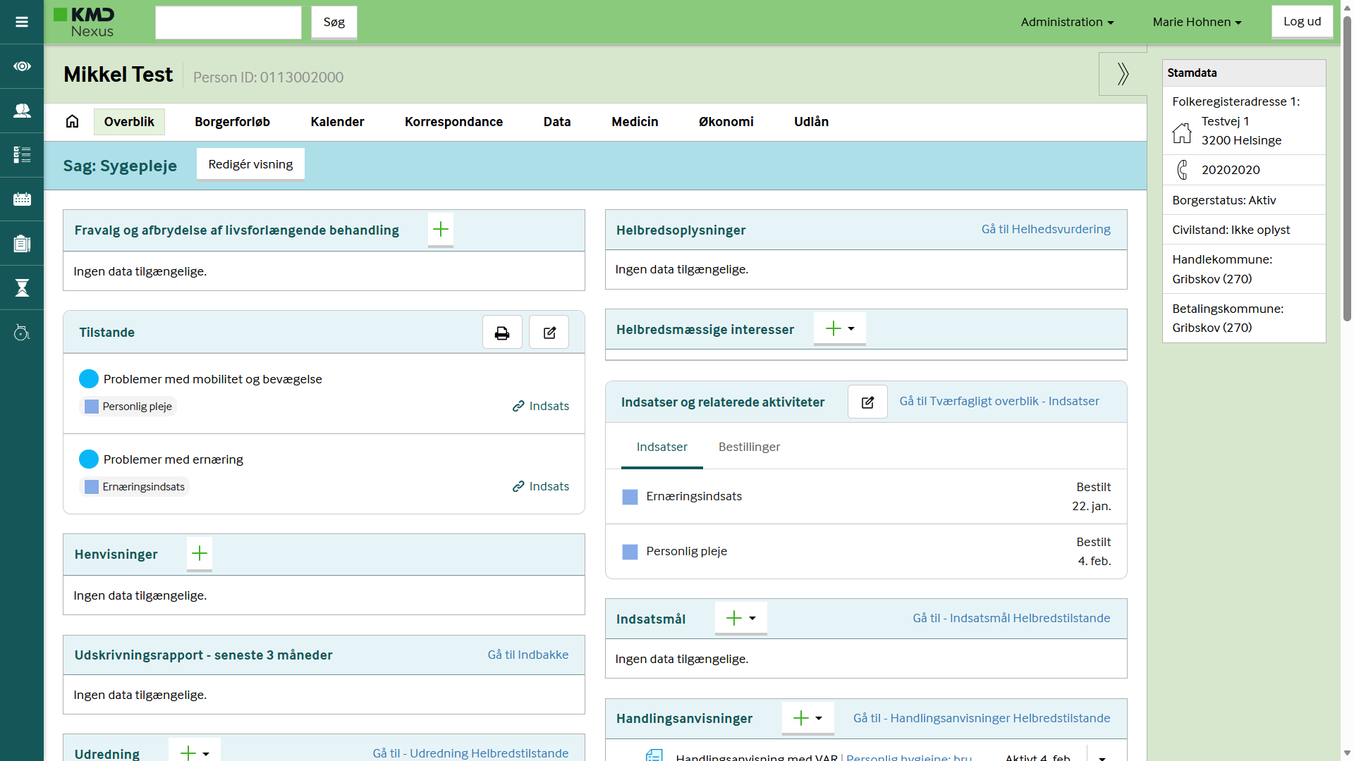Print the Tilstande panel
1354x761 pixels.
point(502,333)
